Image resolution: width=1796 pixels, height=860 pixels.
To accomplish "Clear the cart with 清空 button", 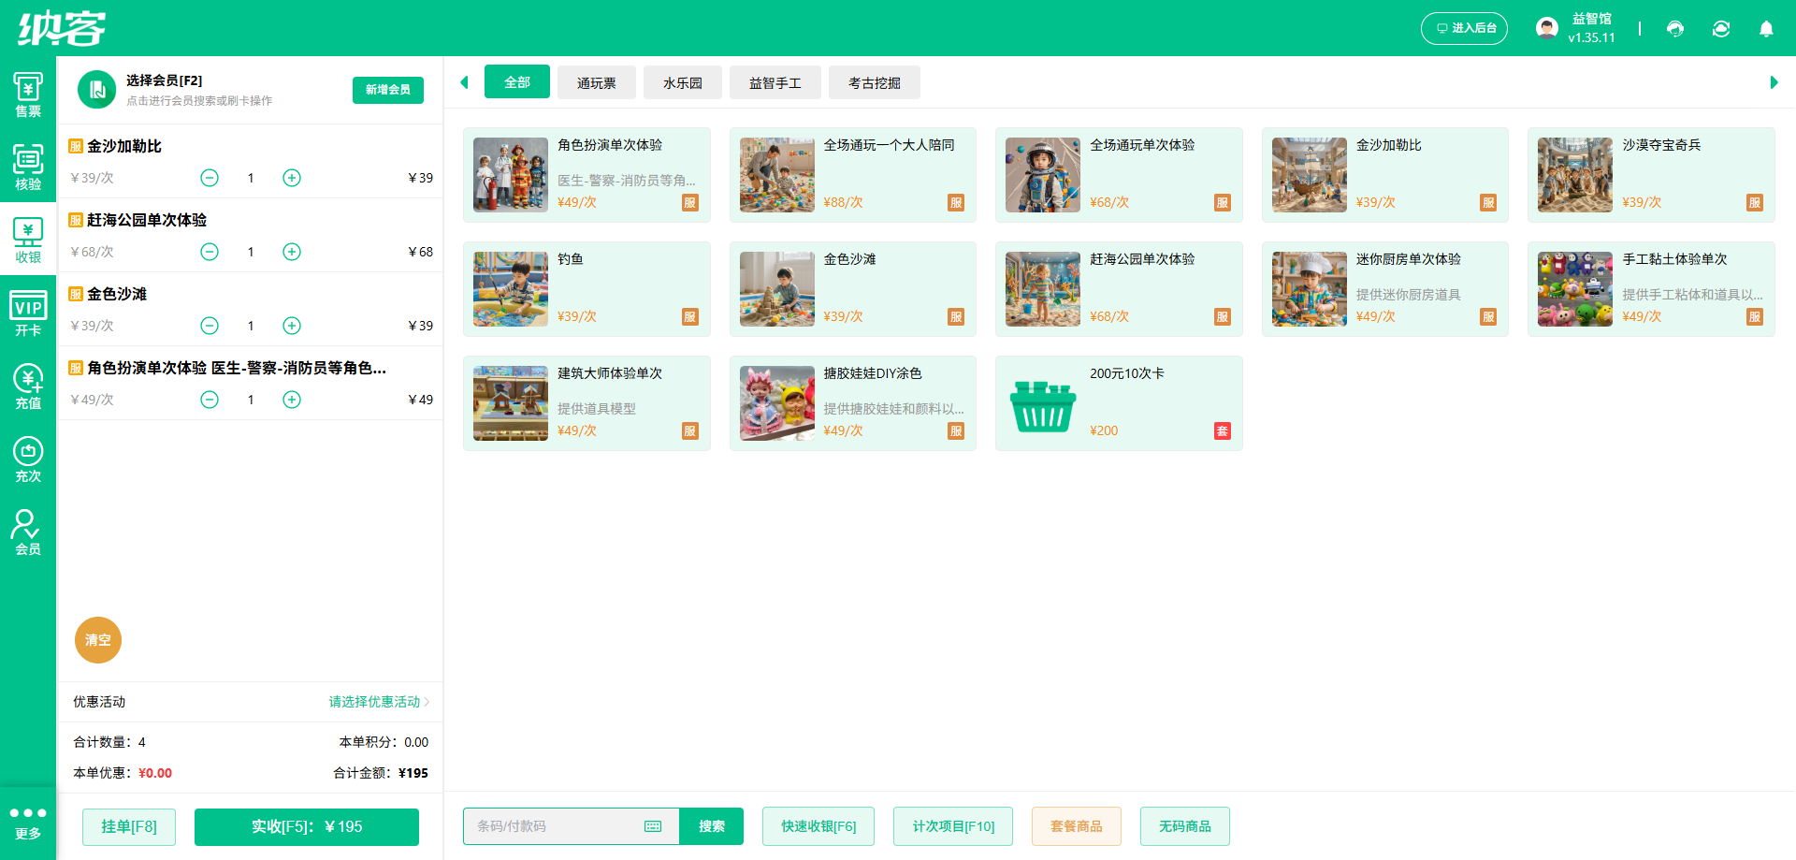I will coord(98,640).
